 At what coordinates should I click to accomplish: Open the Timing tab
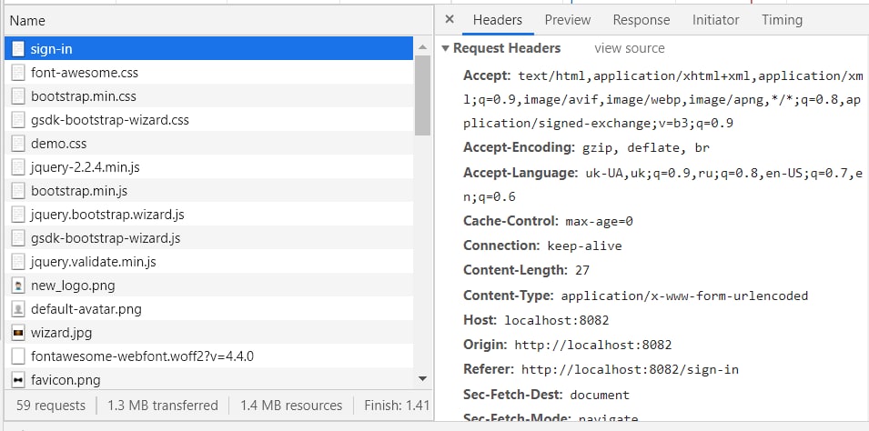[782, 20]
